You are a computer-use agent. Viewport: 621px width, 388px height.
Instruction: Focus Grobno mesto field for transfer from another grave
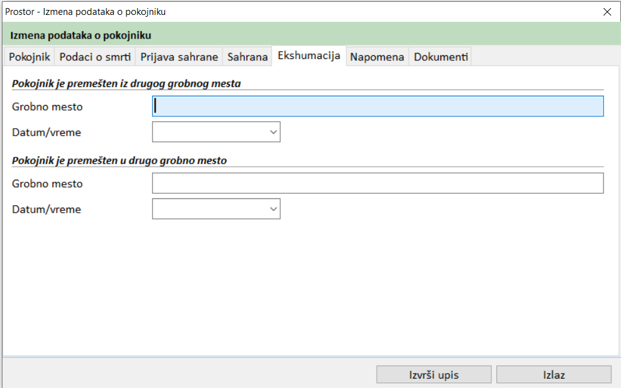point(377,106)
